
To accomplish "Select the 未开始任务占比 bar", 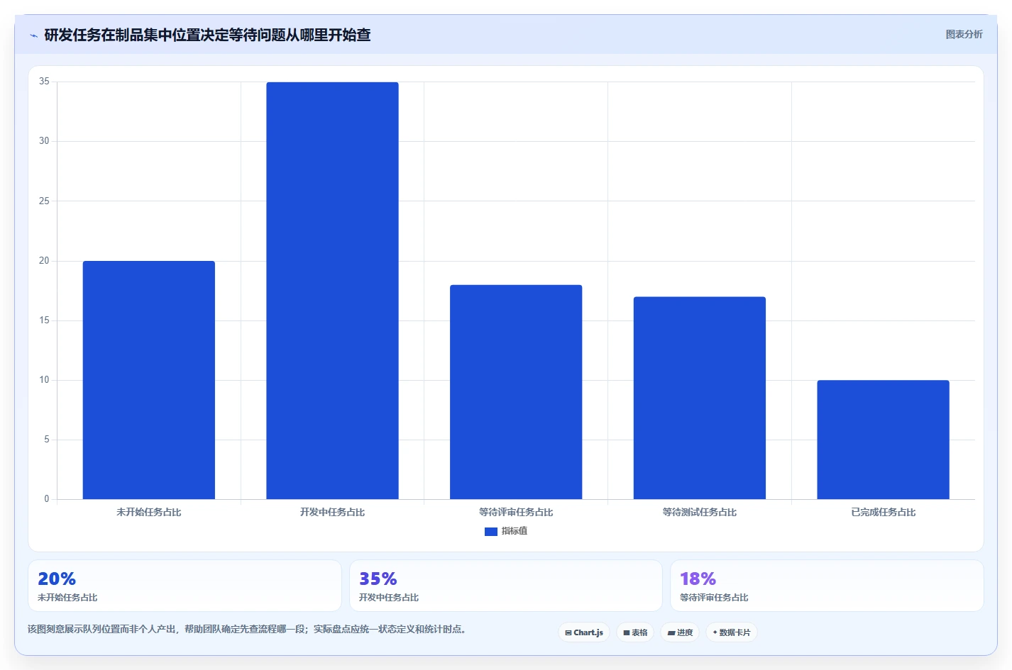I will (x=149, y=380).
